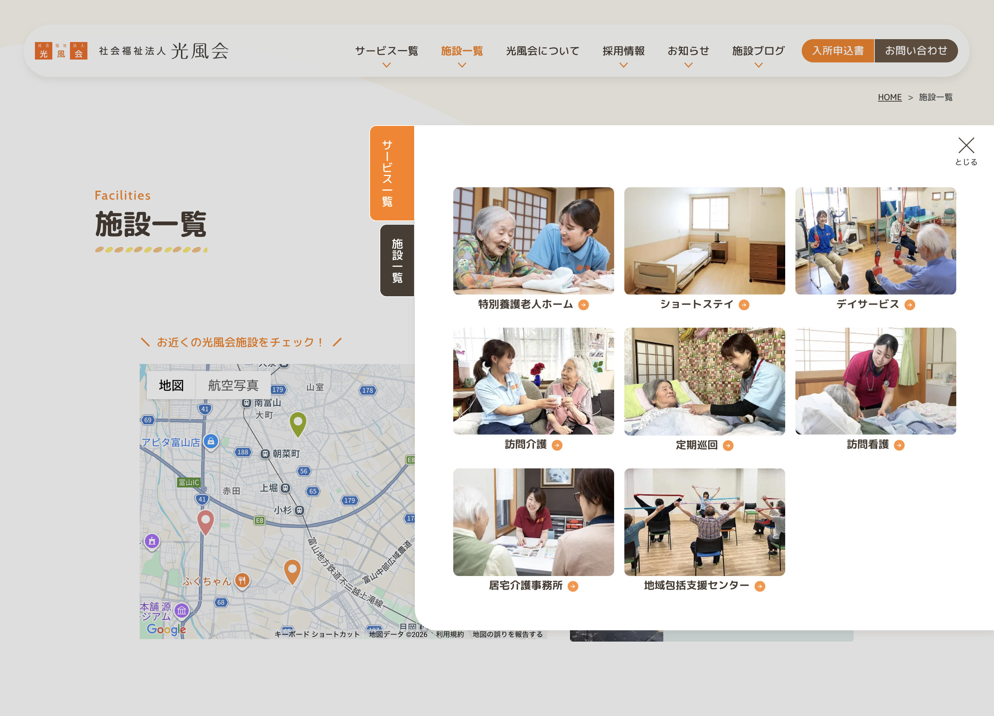994x716 pixels.
Task: Click the お問い合わせ button
Action: pyautogui.click(x=916, y=51)
